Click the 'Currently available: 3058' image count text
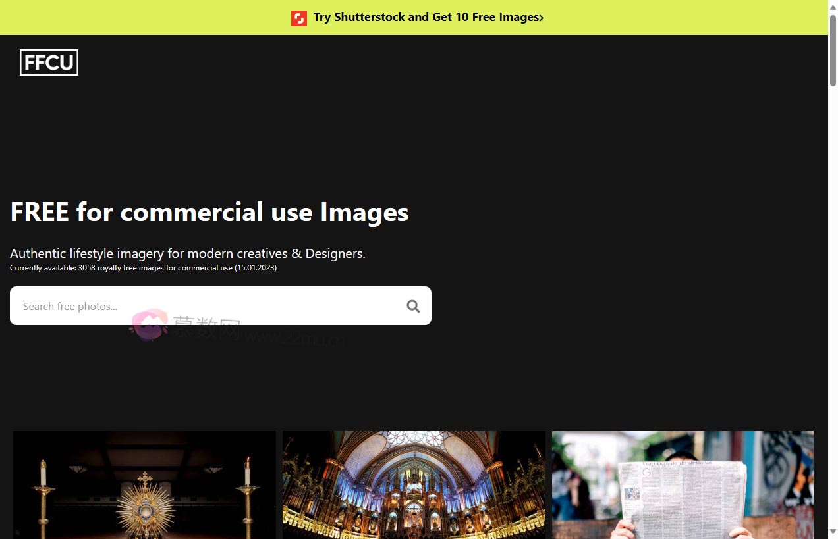838x539 pixels. pyautogui.click(x=143, y=268)
